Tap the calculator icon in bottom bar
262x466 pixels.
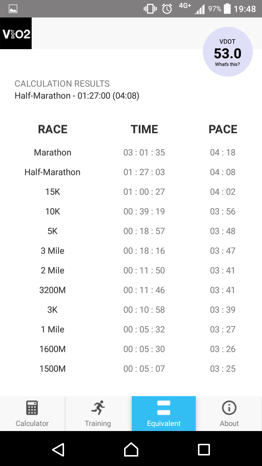pyautogui.click(x=32, y=408)
